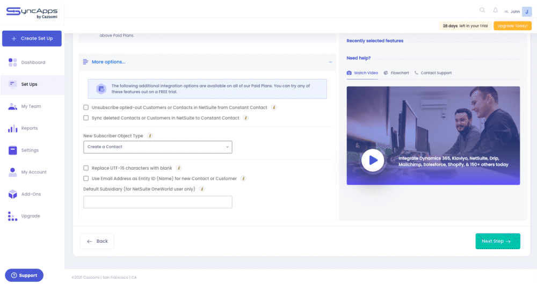Switch to Contact Support tab
The width and height of the screenshot is (537, 291).
click(x=433, y=73)
